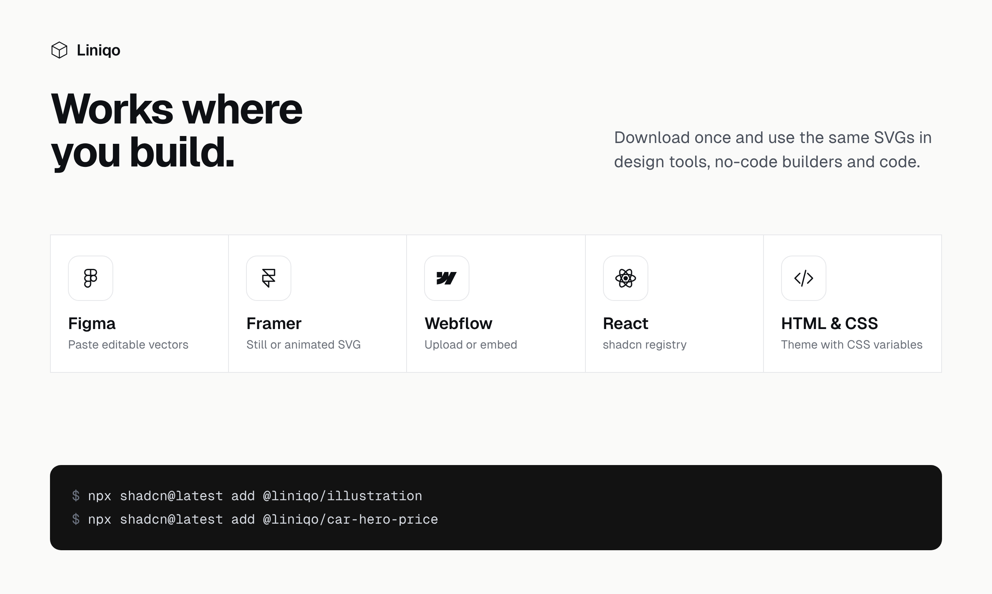Screen dimensions: 992x594
Task: Open the Liniqo brand name link
Action: click(x=98, y=50)
